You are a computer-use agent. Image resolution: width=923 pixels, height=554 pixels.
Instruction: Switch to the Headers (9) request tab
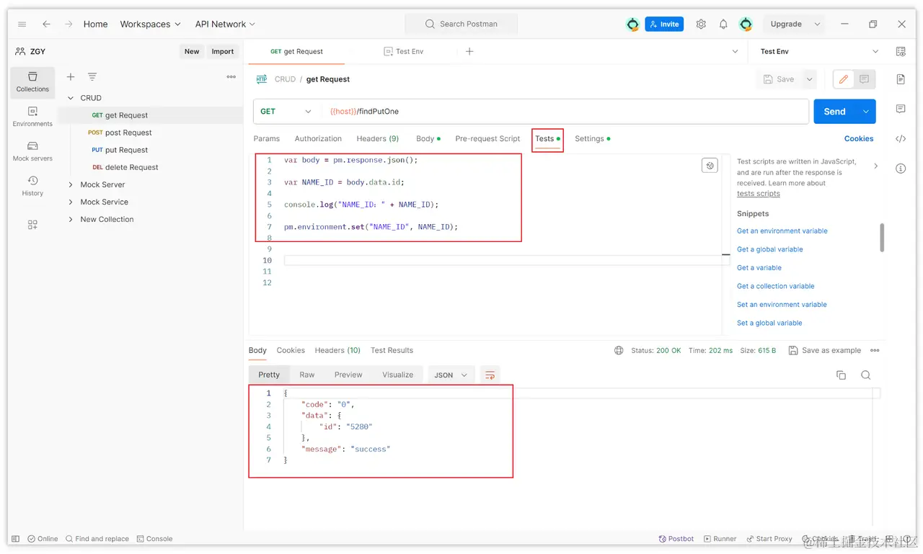[378, 138]
